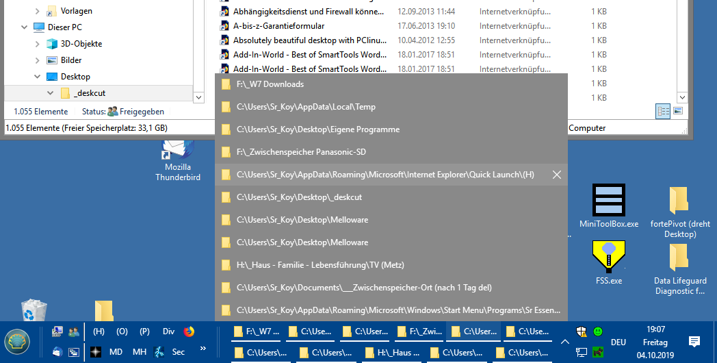Click the blue figure icon before Sec
This screenshot has width=717, height=363.
point(159,352)
